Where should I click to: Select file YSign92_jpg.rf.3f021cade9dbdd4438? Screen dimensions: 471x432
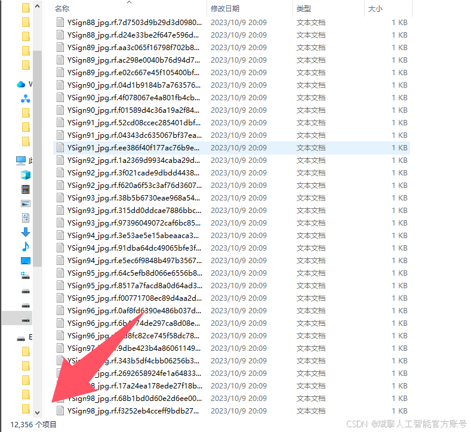[x=133, y=173]
